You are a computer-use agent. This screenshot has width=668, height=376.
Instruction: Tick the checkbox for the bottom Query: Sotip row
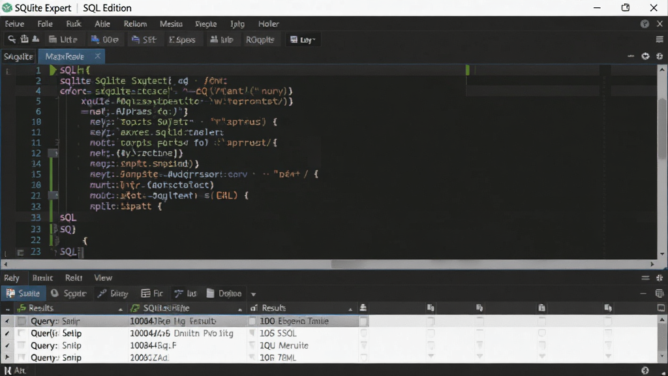point(22,357)
